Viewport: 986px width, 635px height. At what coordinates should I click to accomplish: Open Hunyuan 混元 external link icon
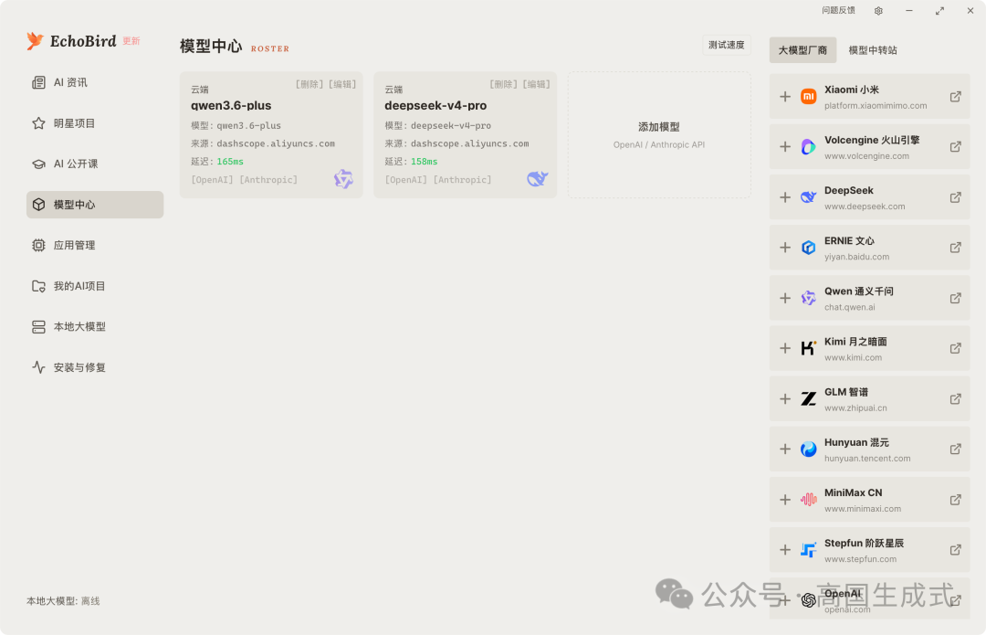[x=955, y=449]
